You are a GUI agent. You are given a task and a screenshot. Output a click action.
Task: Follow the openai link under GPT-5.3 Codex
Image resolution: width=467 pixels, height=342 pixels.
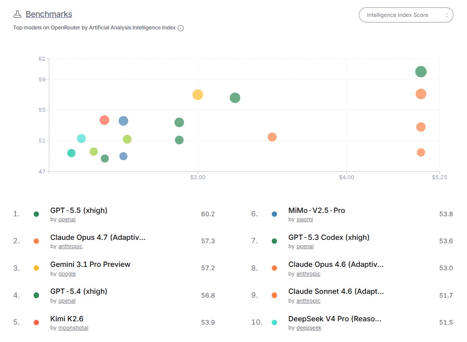click(305, 246)
